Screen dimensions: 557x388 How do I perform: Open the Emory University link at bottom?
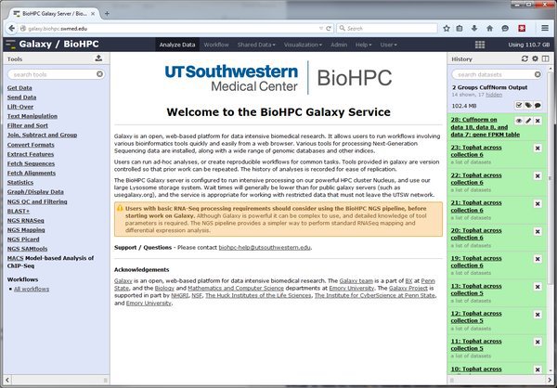point(149,304)
